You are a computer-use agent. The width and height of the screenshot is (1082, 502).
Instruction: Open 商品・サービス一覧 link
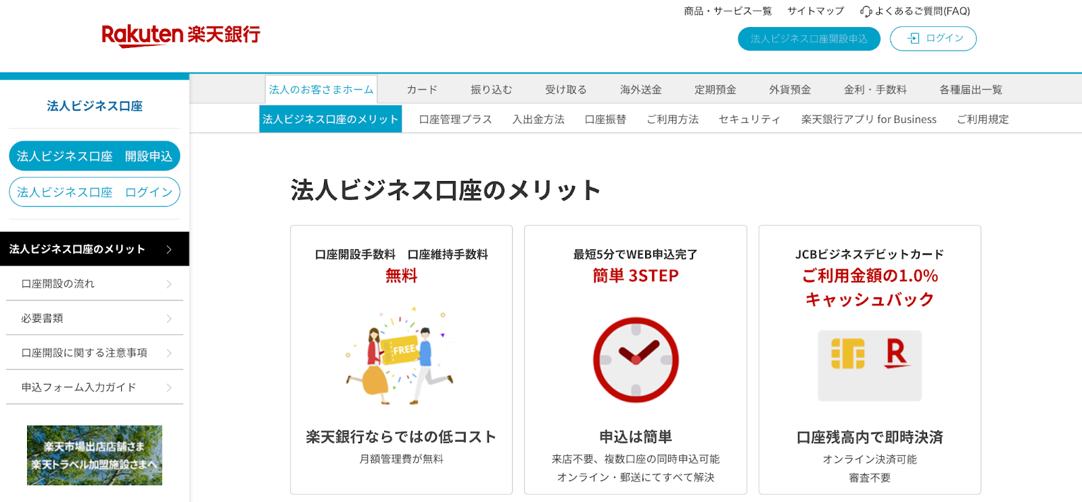pyautogui.click(x=728, y=11)
